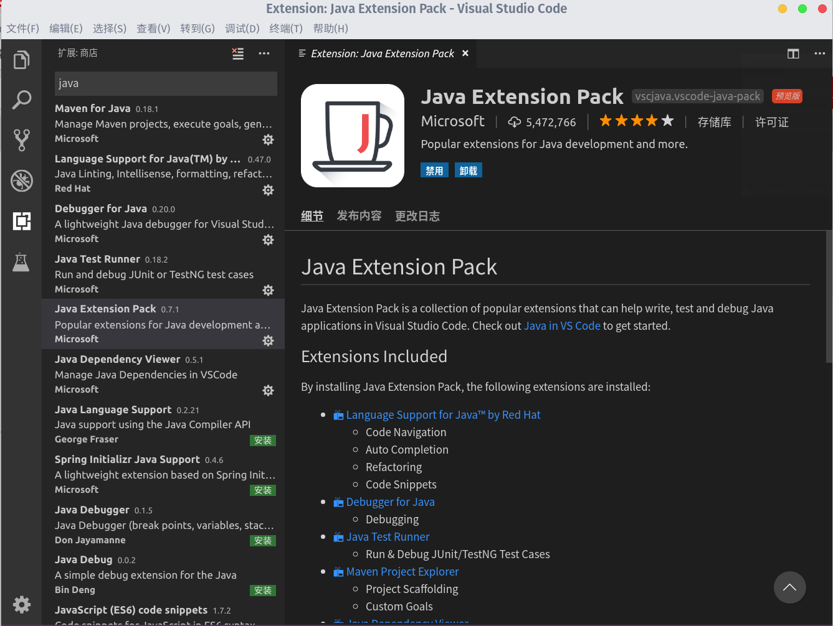Open the Test flask icon view
This screenshot has height=626, width=833.
[x=21, y=262]
